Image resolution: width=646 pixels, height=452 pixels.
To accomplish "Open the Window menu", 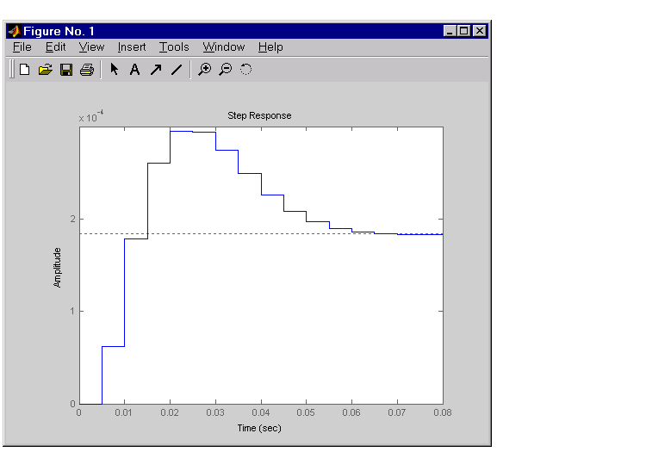I will (223, 47).
